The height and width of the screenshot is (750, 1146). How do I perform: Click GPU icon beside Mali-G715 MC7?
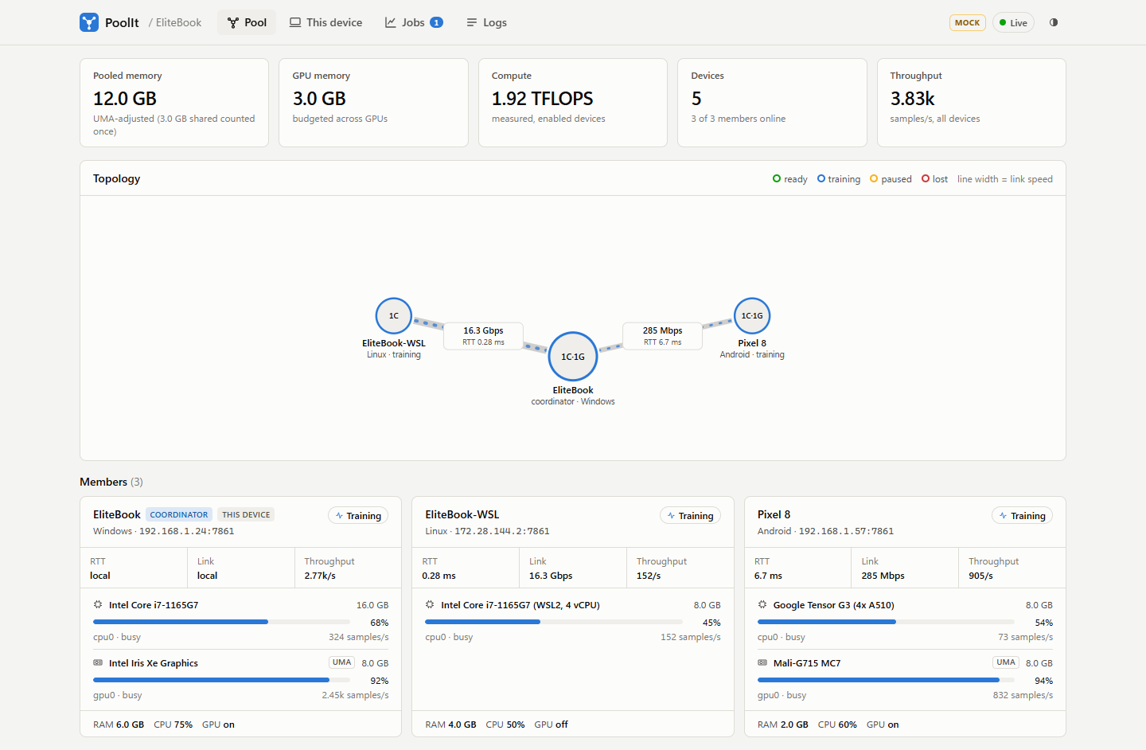pyautogui.click(x=762, y=663)
